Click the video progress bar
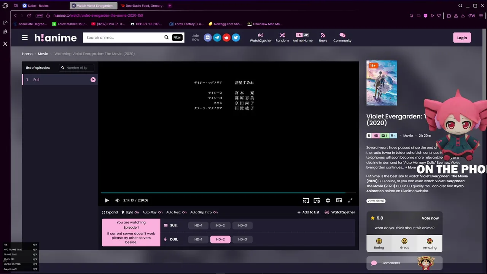This screenshot has width=487, height=274. [x=228, y=193]
